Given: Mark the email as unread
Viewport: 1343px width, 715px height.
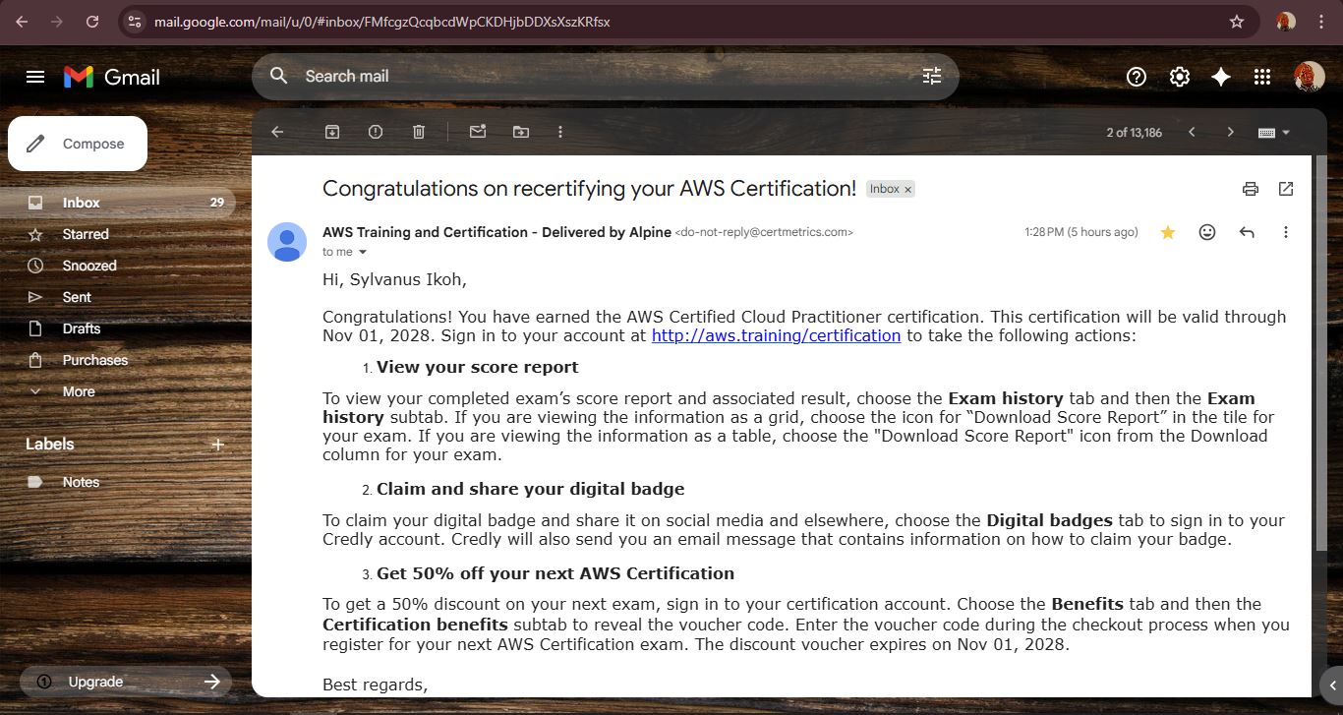Looking at the screenshot, I should (478, 132).
